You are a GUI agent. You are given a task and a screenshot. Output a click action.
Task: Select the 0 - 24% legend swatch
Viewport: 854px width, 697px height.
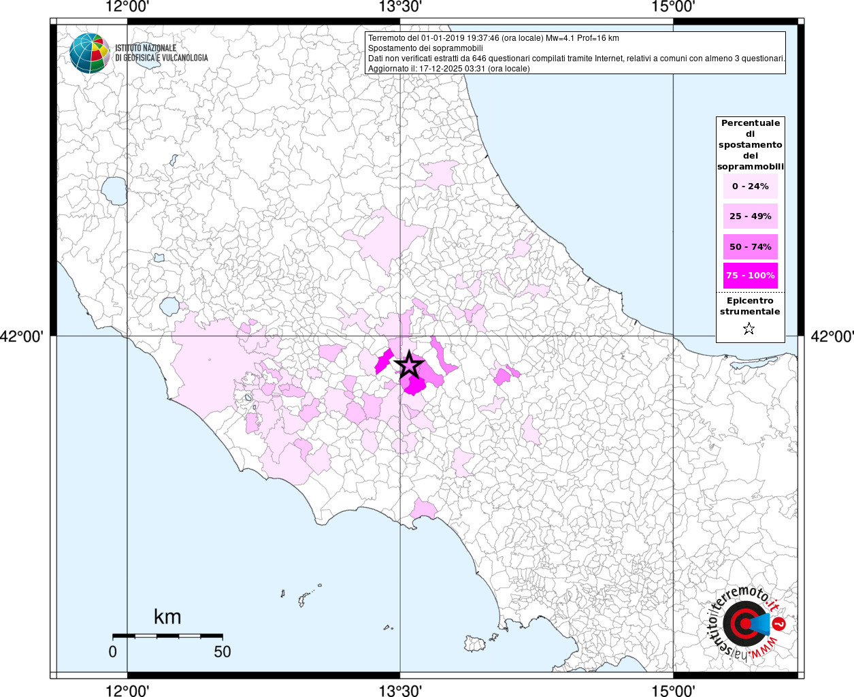tap(750, 187)
